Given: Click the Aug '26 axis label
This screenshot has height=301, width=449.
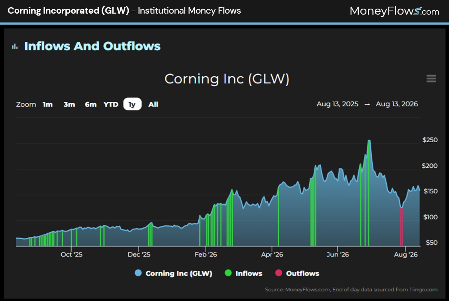Looking at the screenshot, I should [406, 254].
